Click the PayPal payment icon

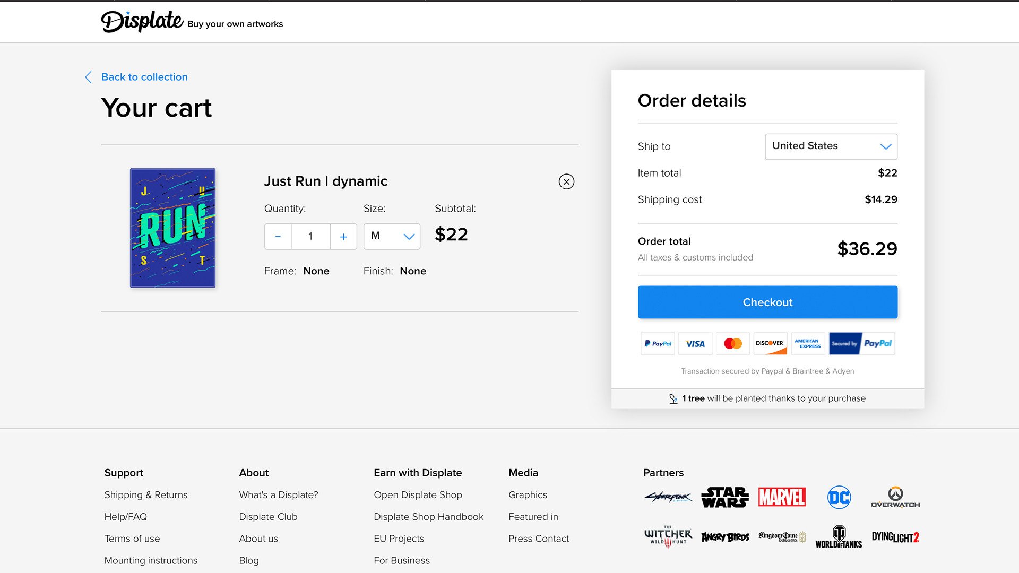pos(658,344)
